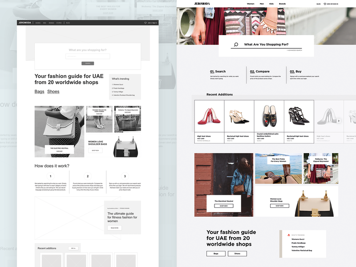Viewport: 356px width, 267px height.
Task: Click the Read More button on fitness guide
Action: pos(114,228)
